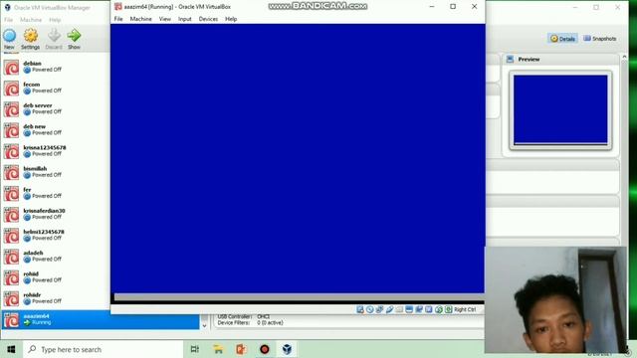This screenshot has width=637, height=358.
Task: Select the debian virtual machine
Action: tap(56, 67)
